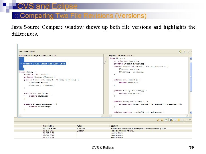Click the connector line joining the difference blocks
This screenshot has width=206, height=154.
coord(106,60)
